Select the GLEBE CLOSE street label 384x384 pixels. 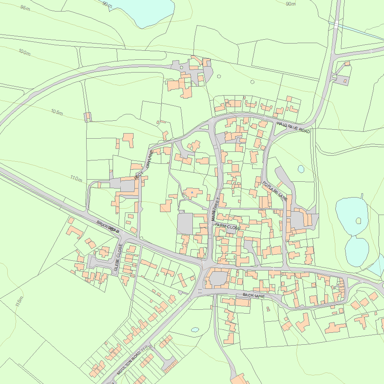[118, 257]
